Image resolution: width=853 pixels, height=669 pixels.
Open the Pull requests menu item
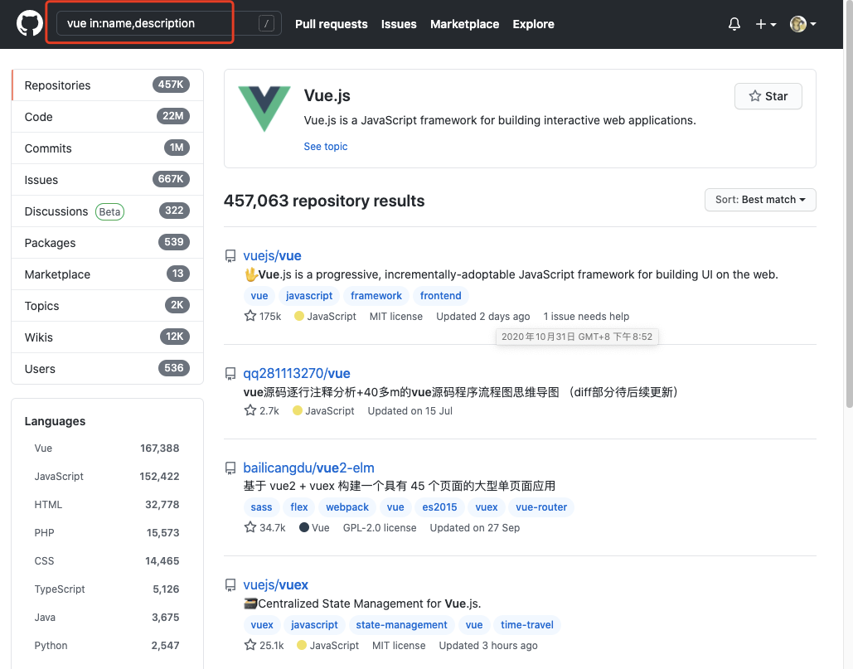331,24
